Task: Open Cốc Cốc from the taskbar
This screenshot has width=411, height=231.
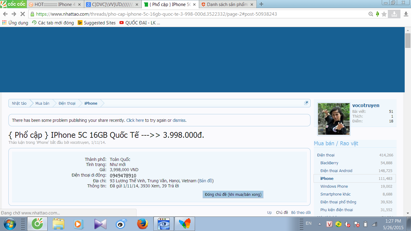Action: 37,224
